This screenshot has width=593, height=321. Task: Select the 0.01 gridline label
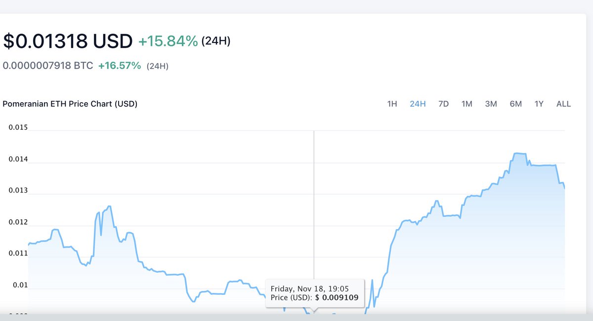(x=20, y=284)
